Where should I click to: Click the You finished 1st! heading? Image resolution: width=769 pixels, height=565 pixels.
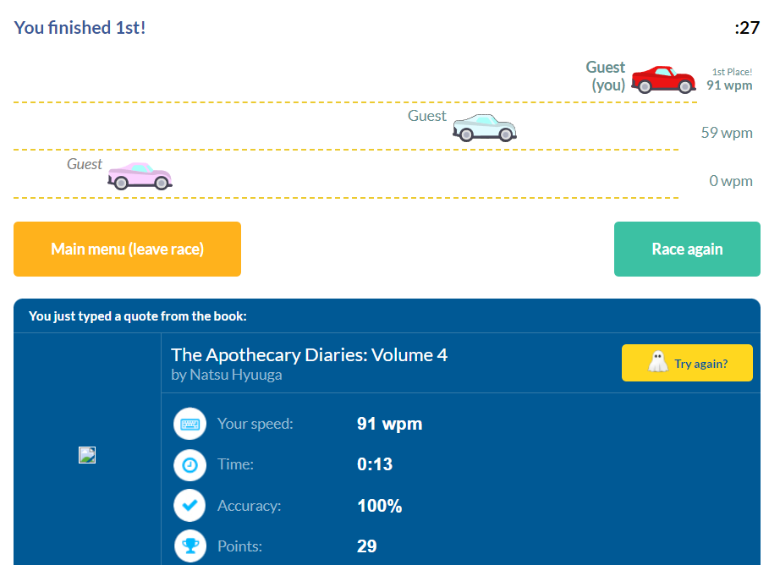tap(80, 27)
